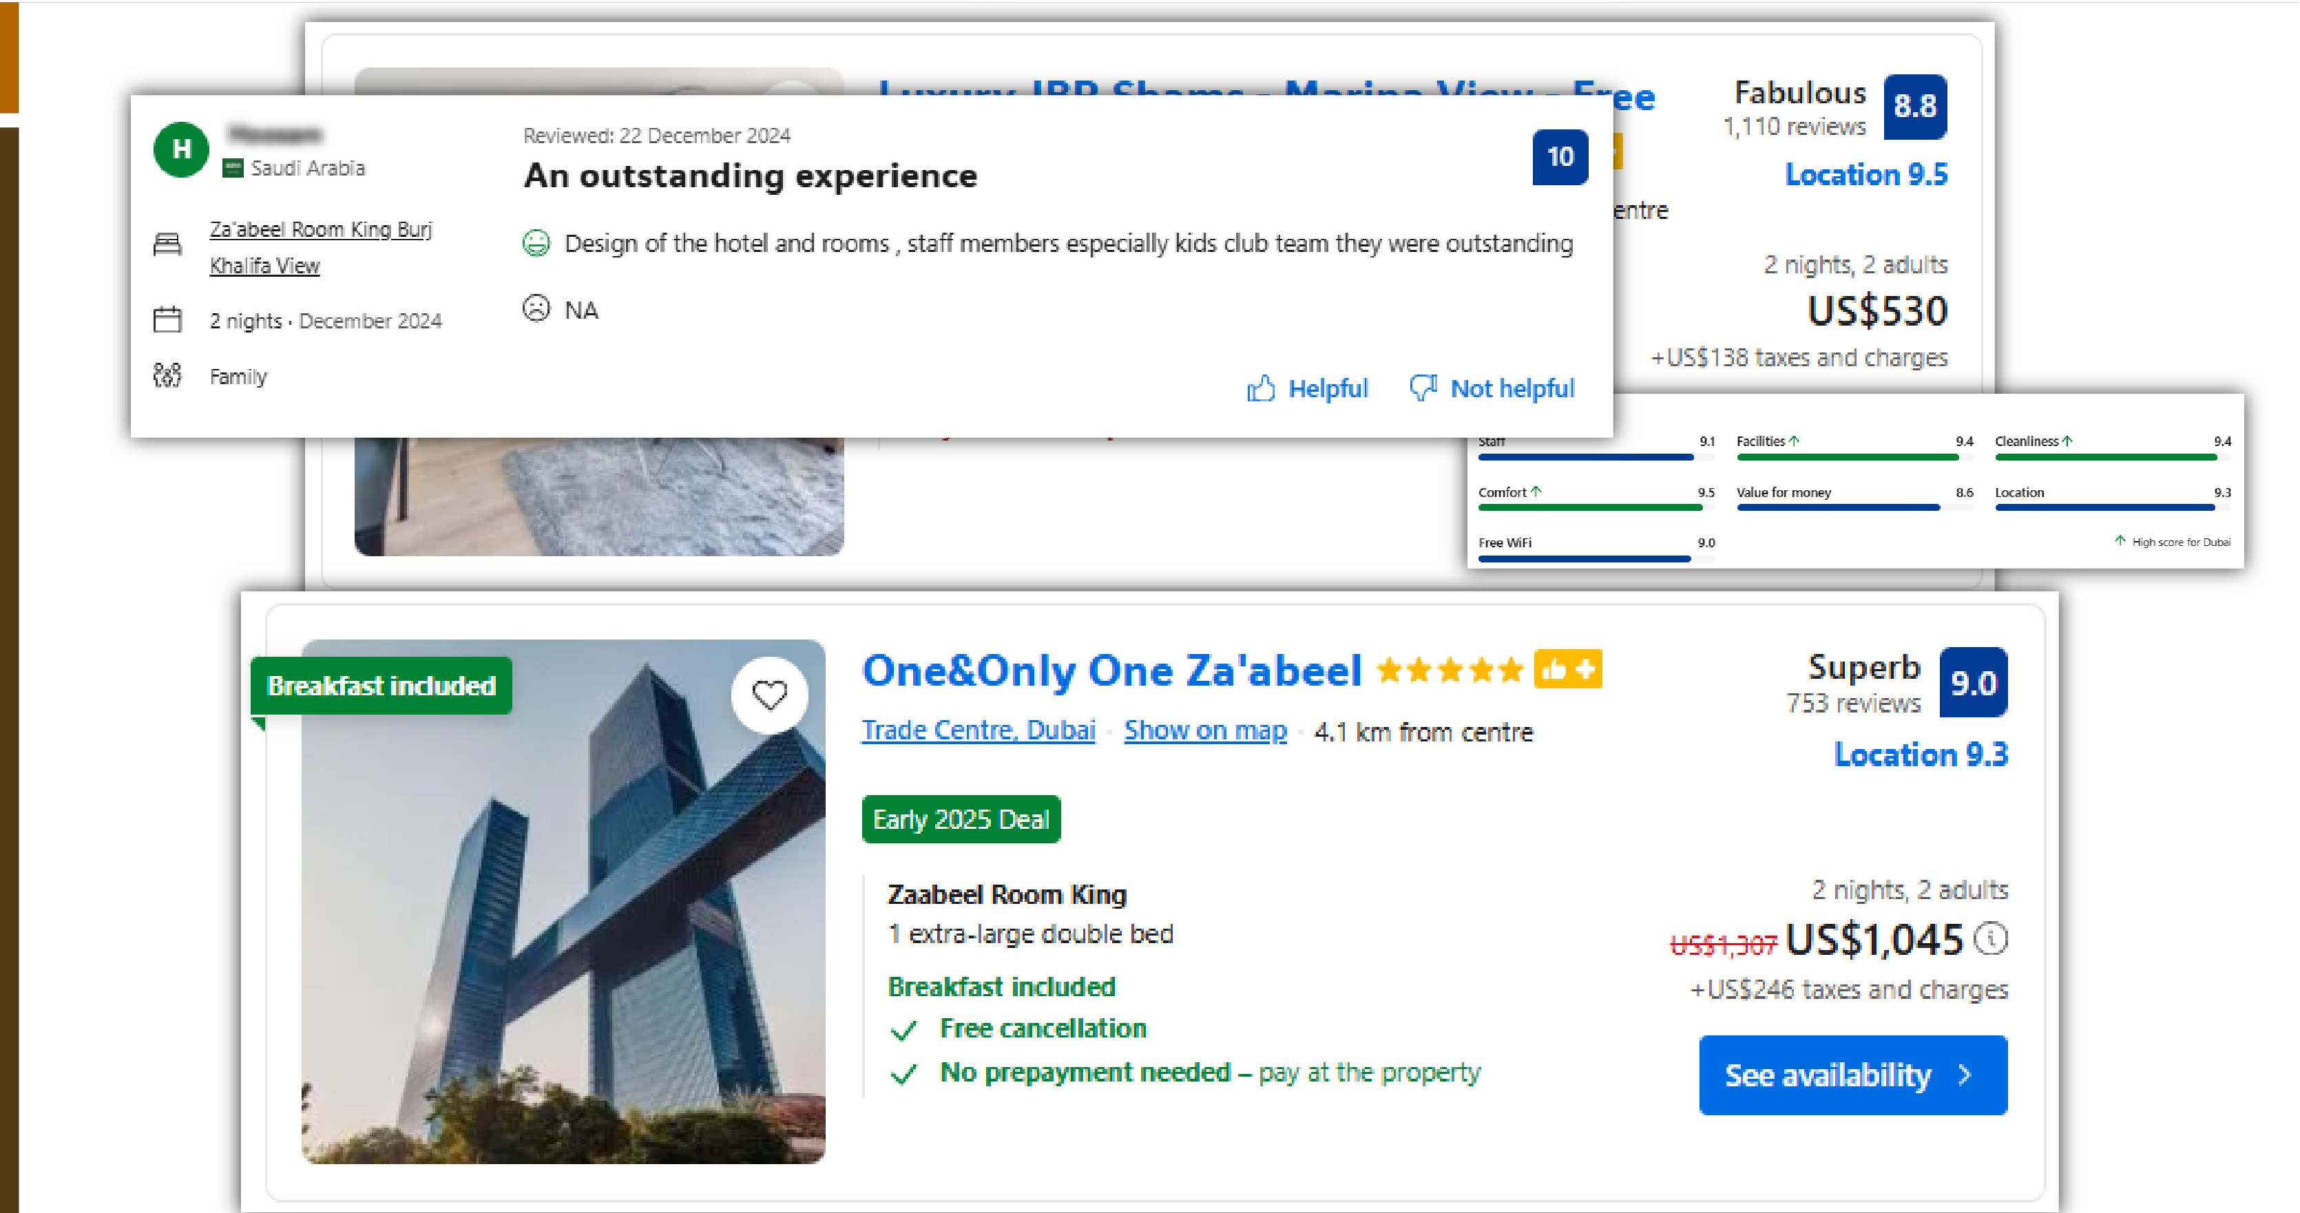Click the Location 9.3 rating text
The image size is (2300, 1213).
click(x=1921, y=755)
